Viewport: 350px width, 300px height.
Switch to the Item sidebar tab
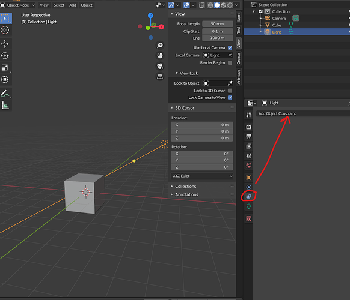(238, 17)
